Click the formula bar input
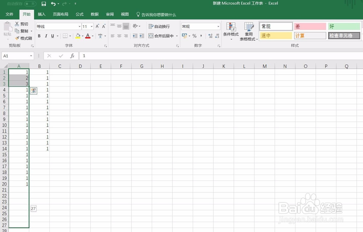363x232 pixels. [221, 56]
